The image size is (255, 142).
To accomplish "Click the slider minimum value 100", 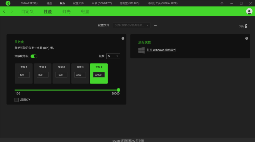I will [x=18, y=94].
